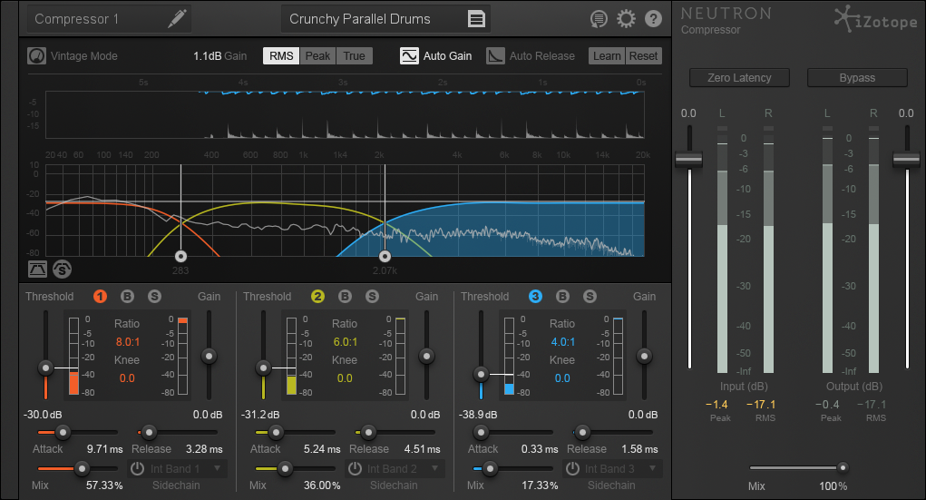Open the Int Band 1 sidechain dropdown

pos(218,468)
